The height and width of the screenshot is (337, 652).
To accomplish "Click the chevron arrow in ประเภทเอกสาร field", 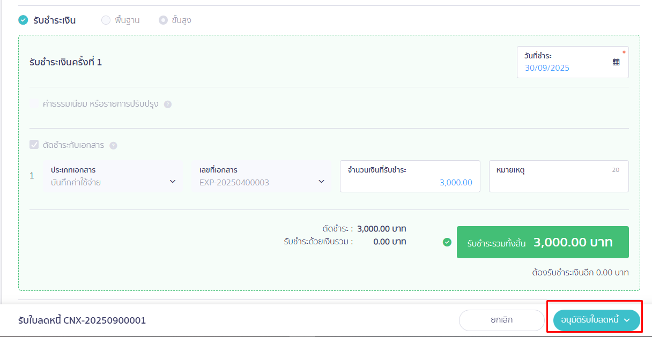I will (173, 182).
